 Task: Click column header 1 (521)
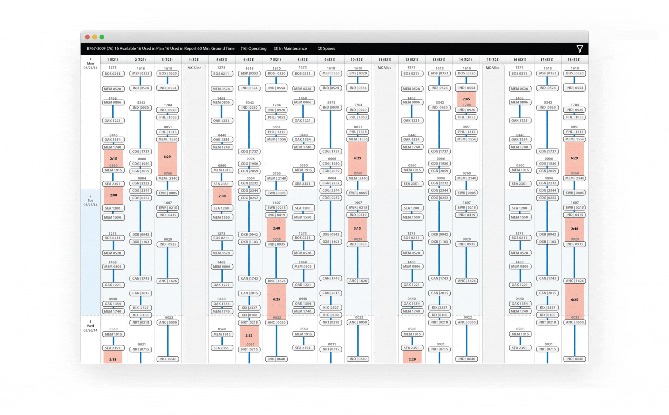[113, 60]
